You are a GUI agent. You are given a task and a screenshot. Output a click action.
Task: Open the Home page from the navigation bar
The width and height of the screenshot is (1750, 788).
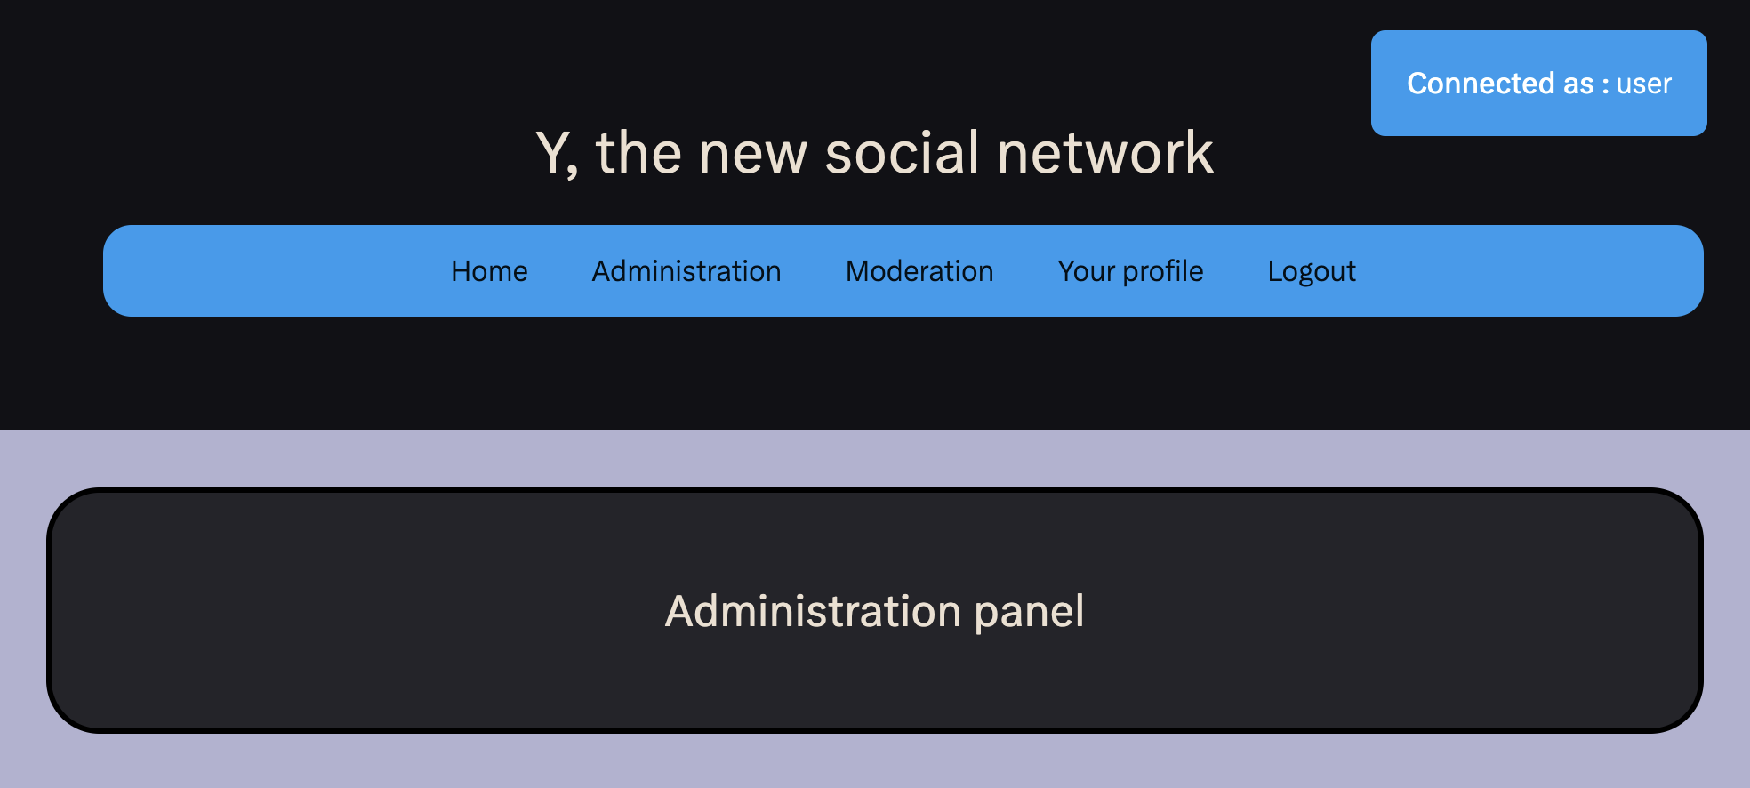click(488, 270)
